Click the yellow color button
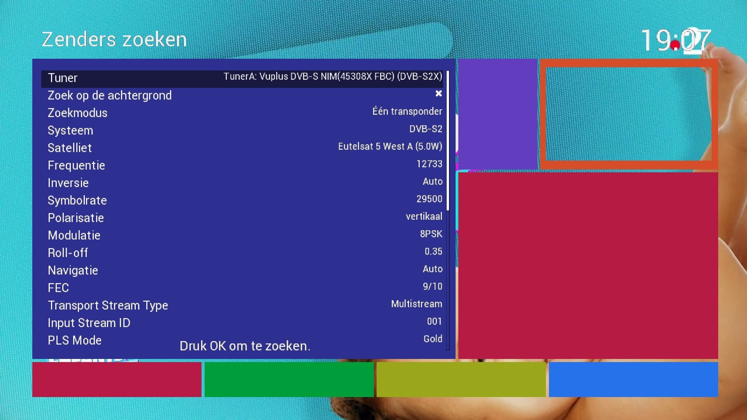Viewport: 747px width, 420px height. [x=461, y=380]
